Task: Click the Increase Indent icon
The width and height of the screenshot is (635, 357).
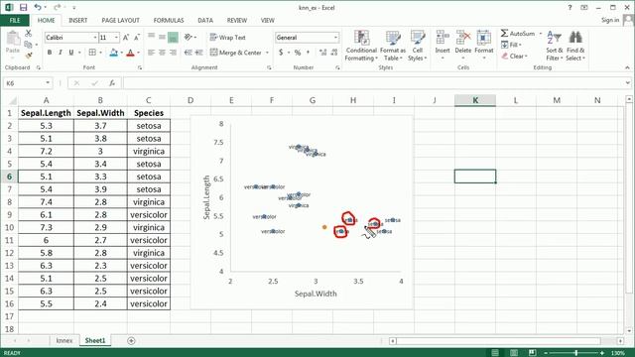Action: (x=199, y=53)
